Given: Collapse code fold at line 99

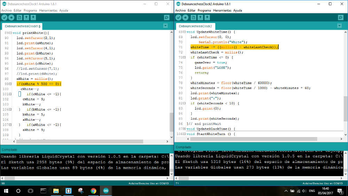Looking at the screenshot, I should [10, 84].
